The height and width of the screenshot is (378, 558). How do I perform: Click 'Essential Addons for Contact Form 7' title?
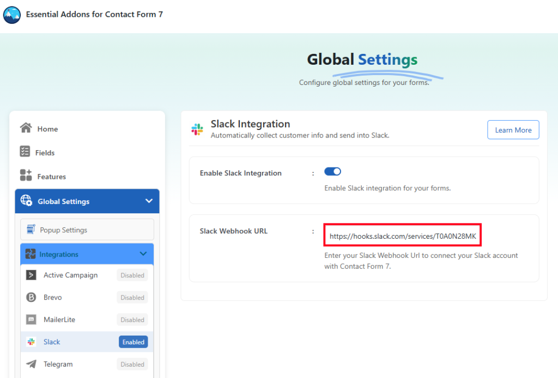pyautogui.click(x=94, y=14)
